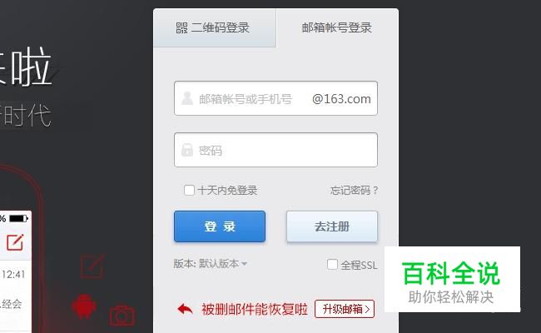Image resolution: width=541 pixels, height=333 pixels.
Task: Click the battery icon on phone mockup
Action: click(x=18, y=218)
